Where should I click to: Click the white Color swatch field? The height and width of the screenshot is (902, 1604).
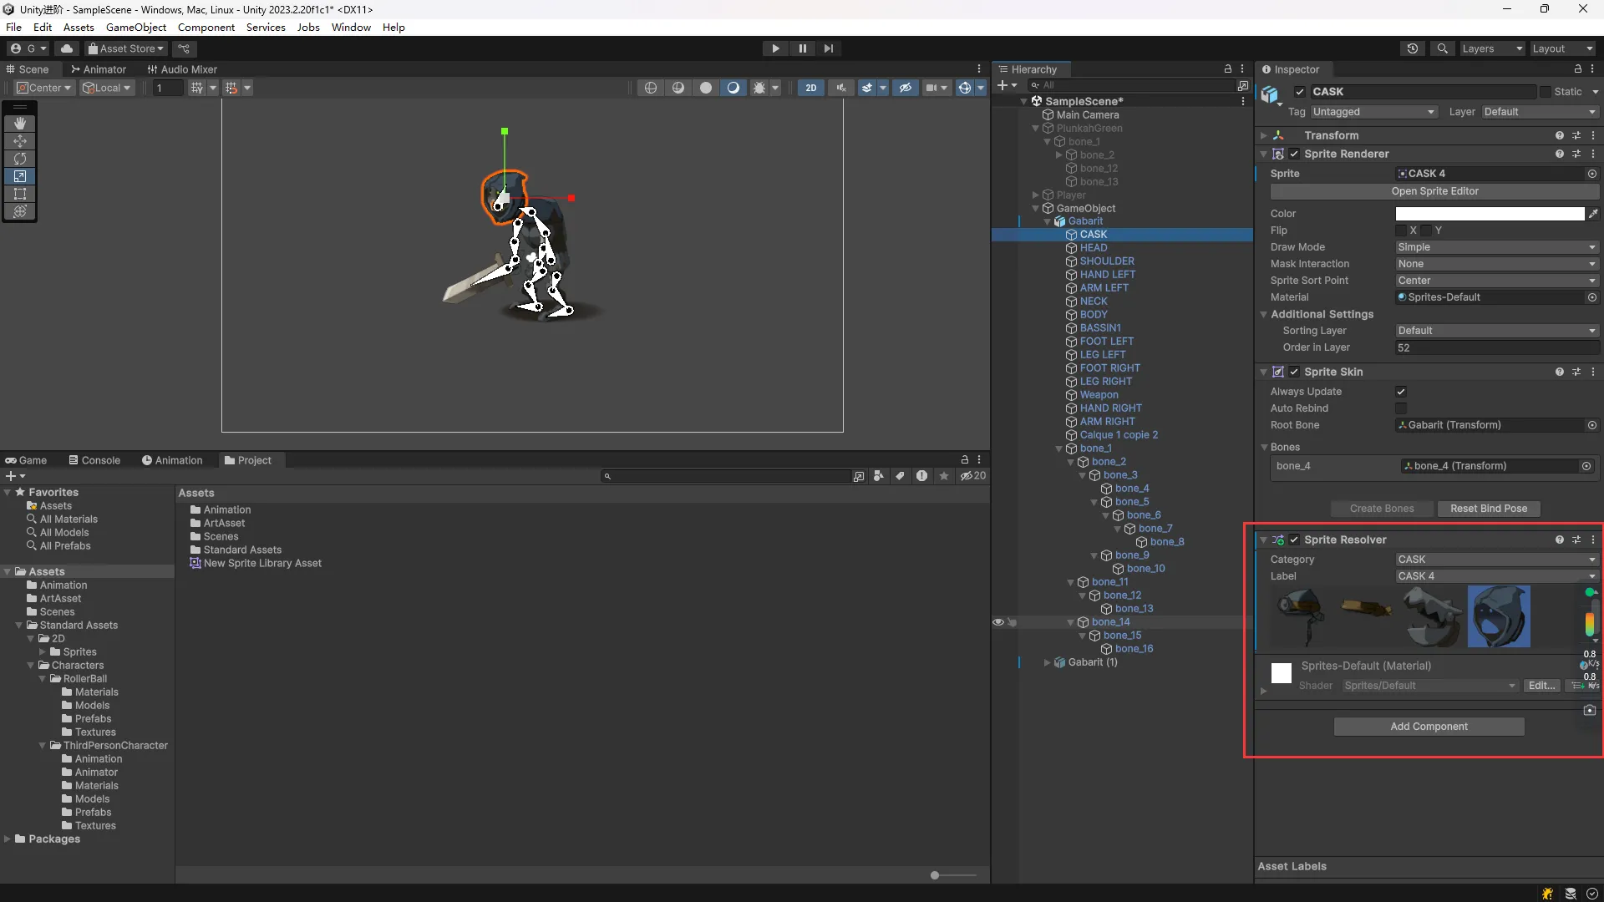(1489, 214)
